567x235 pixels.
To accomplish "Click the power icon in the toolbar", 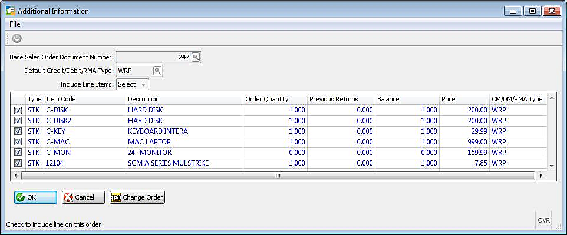I will [x=17, y=38].
